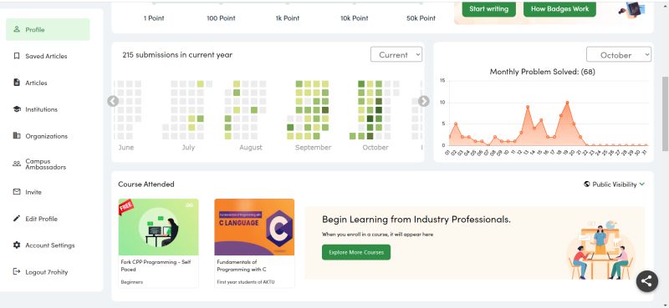669x308 pixels.
Task: Expand the Public Visibility dropdown
Action: [614, 184]
